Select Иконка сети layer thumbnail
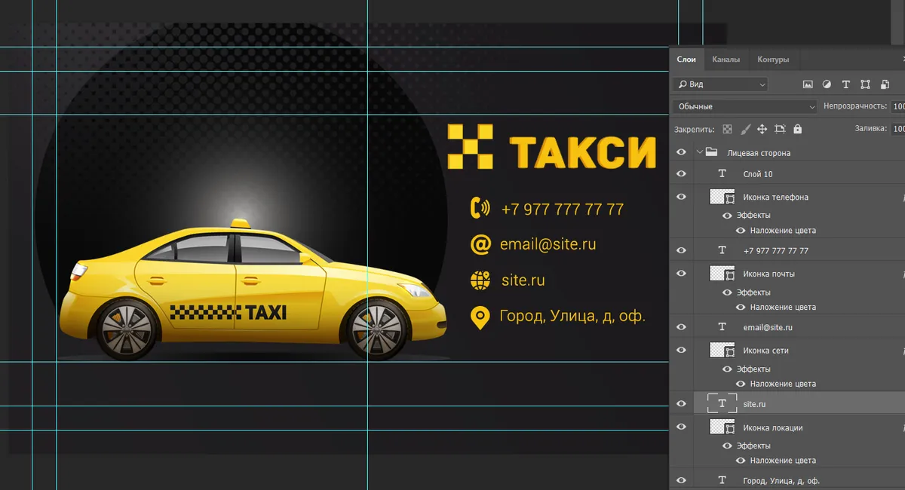 point(722,351)
